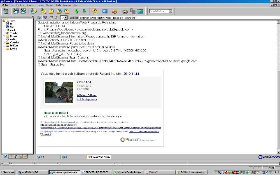Image resolution: width=280 pixels, height=175 pixels.
Task: Open the Search Eudora dropdown arrow
Action: (171, 11)
